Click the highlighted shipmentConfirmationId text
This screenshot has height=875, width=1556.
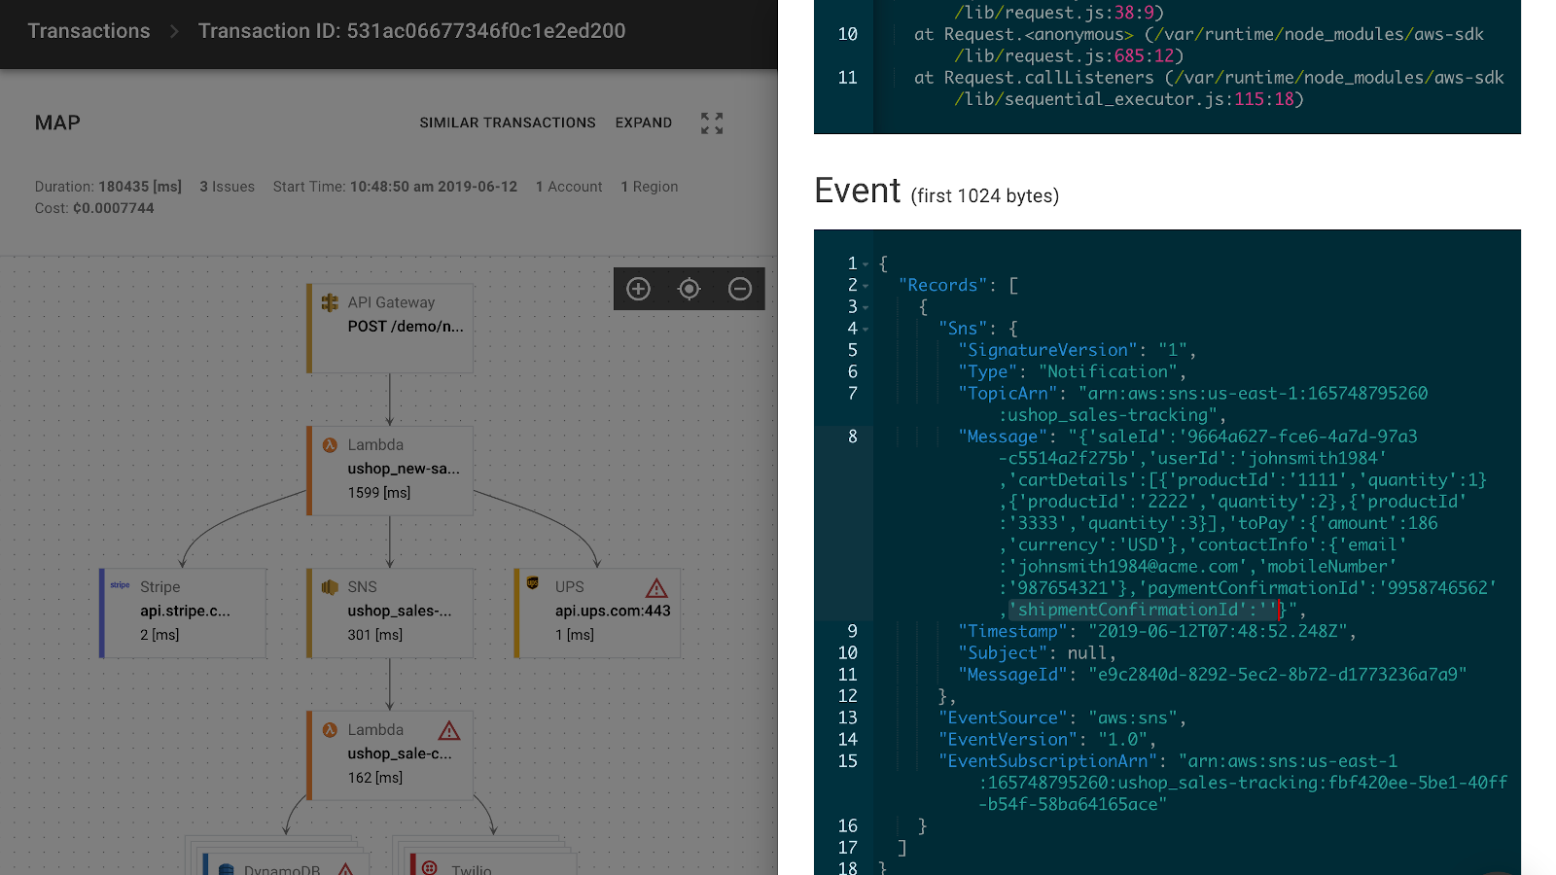(x=1143, y=610)
